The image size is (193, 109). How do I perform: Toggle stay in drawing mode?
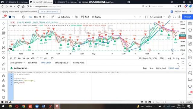click(x=4, y=81)
